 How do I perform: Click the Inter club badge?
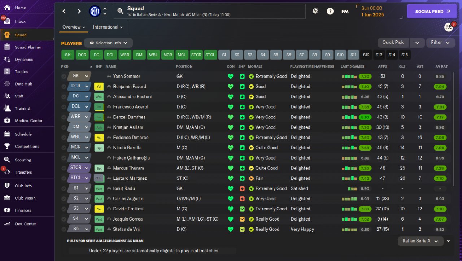tap(95, 11)
